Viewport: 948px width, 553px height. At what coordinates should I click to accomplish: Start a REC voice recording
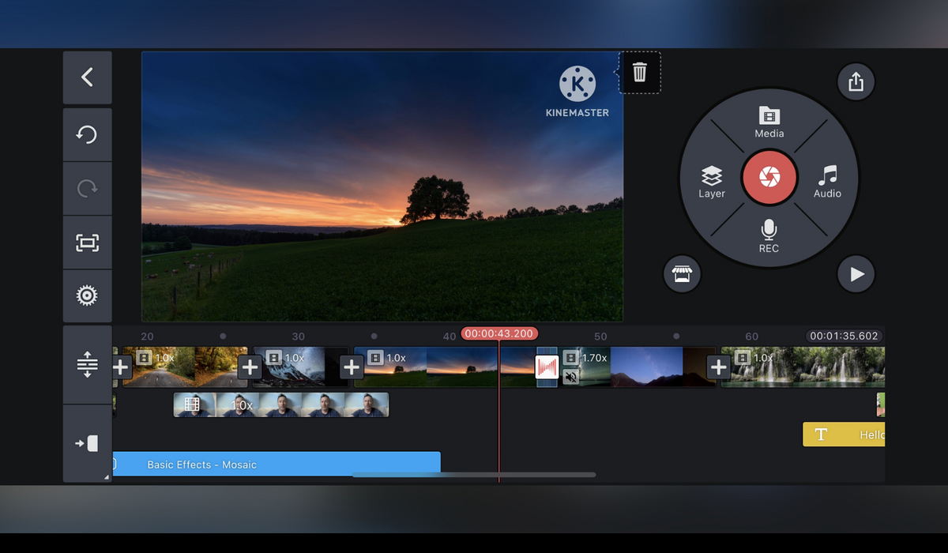tap(769, 236)
